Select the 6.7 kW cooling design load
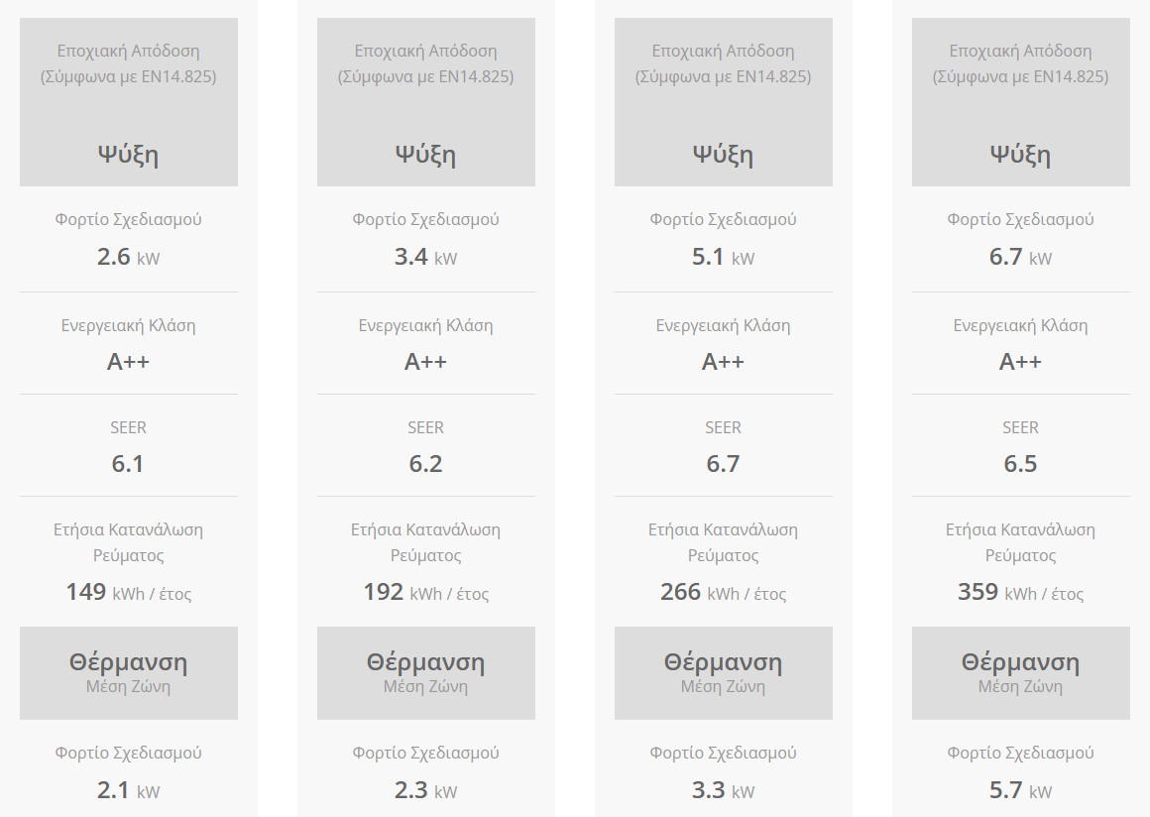This screenshot has height=817, width=1150. (1020, 258)
